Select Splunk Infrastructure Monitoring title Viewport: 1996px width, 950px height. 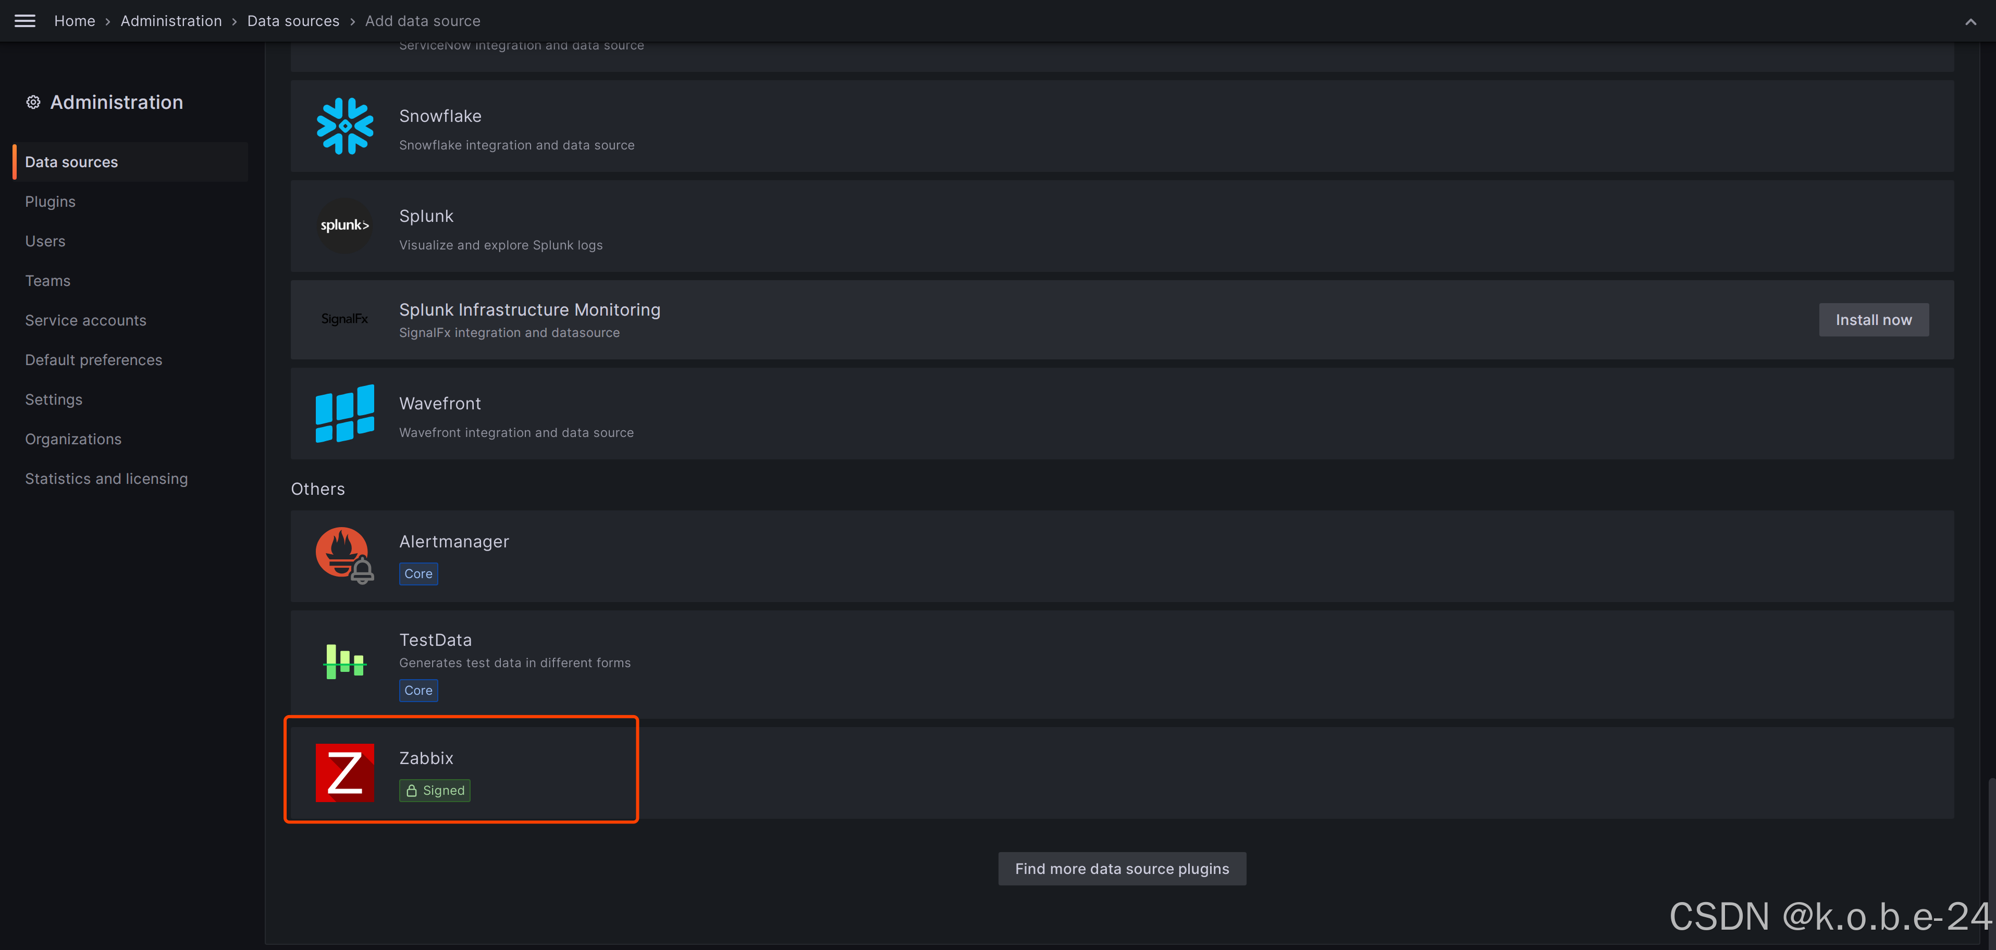(530, 310)
